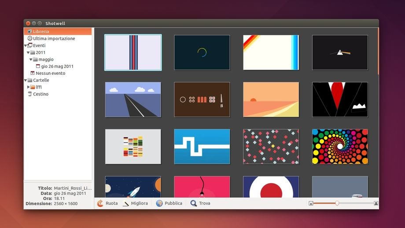Expand the lffl folder arrow
Screen dimensions: 405x228
click(x=29, y=87)
